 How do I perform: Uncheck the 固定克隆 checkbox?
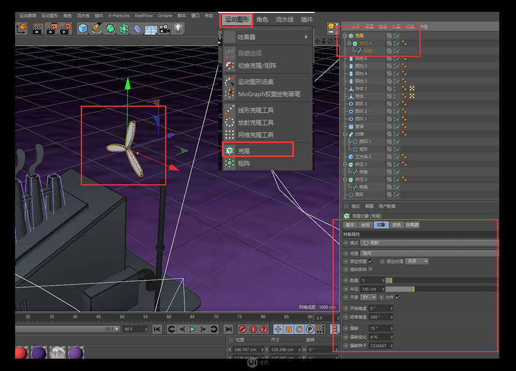point(370,261)
